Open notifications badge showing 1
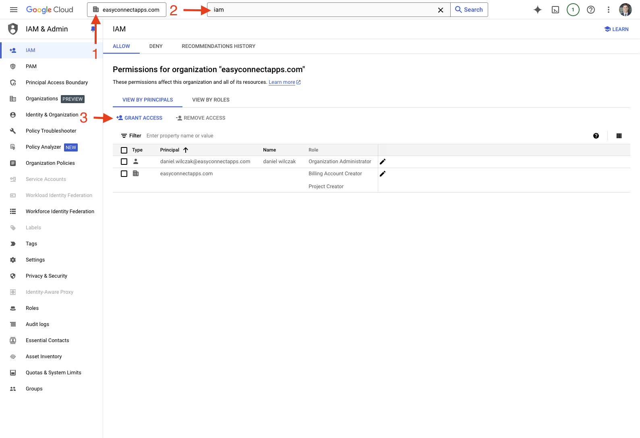The width and height of the screenshot is (640, 438). point(573,10)
